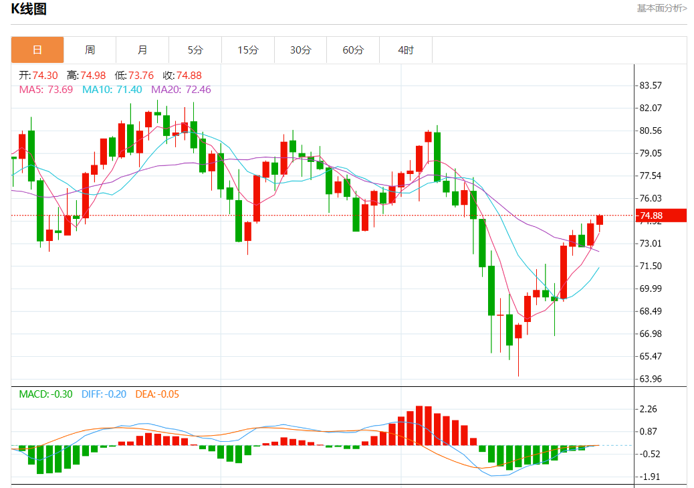
Task: Click the tallest red MACD histogram bar
Action: click(420, 426)
